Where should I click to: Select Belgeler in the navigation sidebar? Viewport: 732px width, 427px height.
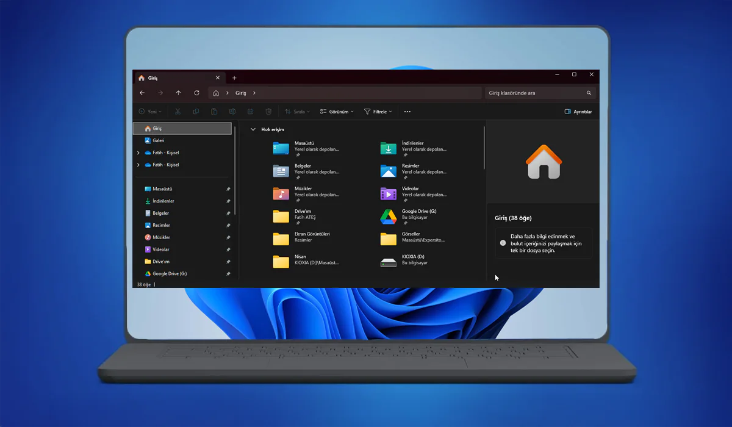pyautogui.click(x=183, y=213)
